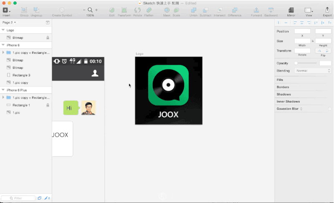The width and height of the screenshot is (334, 203).
Task: Click the magnifier Zoom icon
Action: tap(90, 10)
